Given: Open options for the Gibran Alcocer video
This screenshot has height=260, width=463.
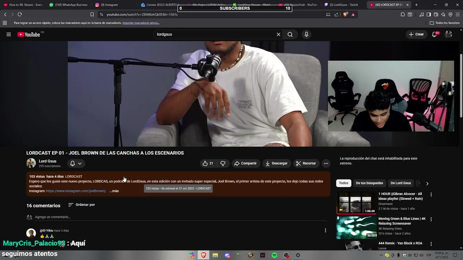Looking at the screenshot, I should point(431,194).
